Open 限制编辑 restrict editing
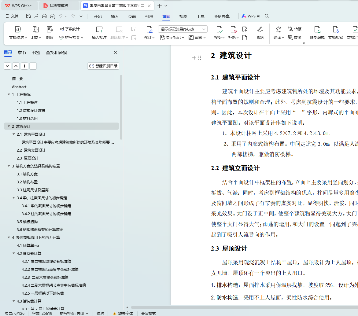Image resolution: width=358 pixels, height=316 pixels. tap(317, 33)
